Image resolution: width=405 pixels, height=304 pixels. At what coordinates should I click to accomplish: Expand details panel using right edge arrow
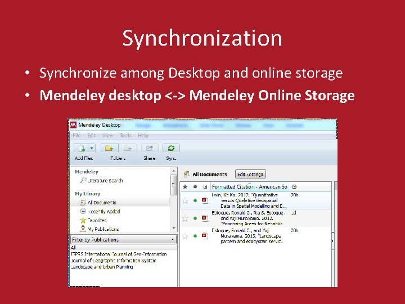coord(332,241)
